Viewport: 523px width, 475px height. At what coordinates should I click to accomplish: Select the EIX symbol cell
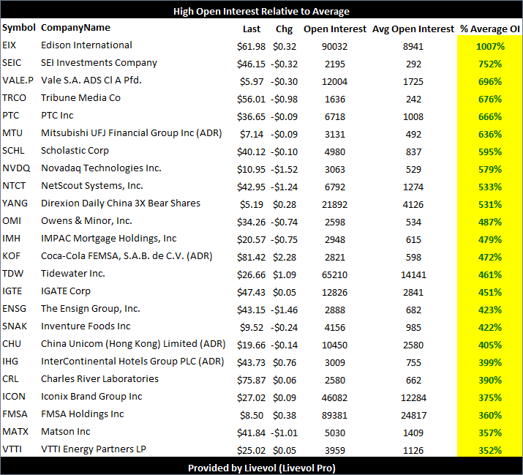point(9,45)
